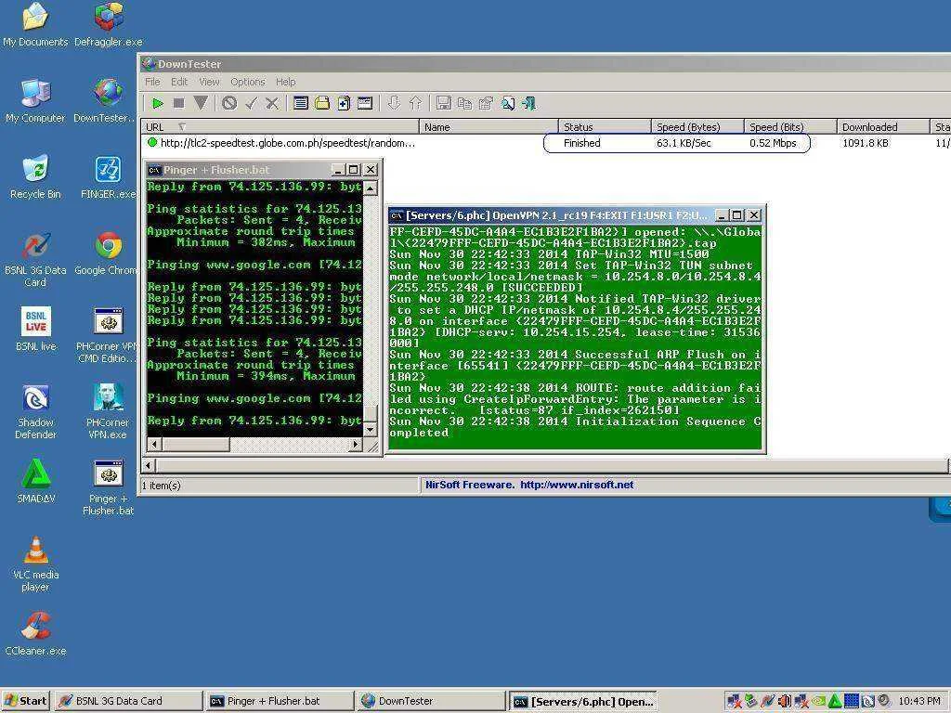Select the My Documents desktop icon
The height and width of the screenshot is (713, 951).
[x=35, y=25]
